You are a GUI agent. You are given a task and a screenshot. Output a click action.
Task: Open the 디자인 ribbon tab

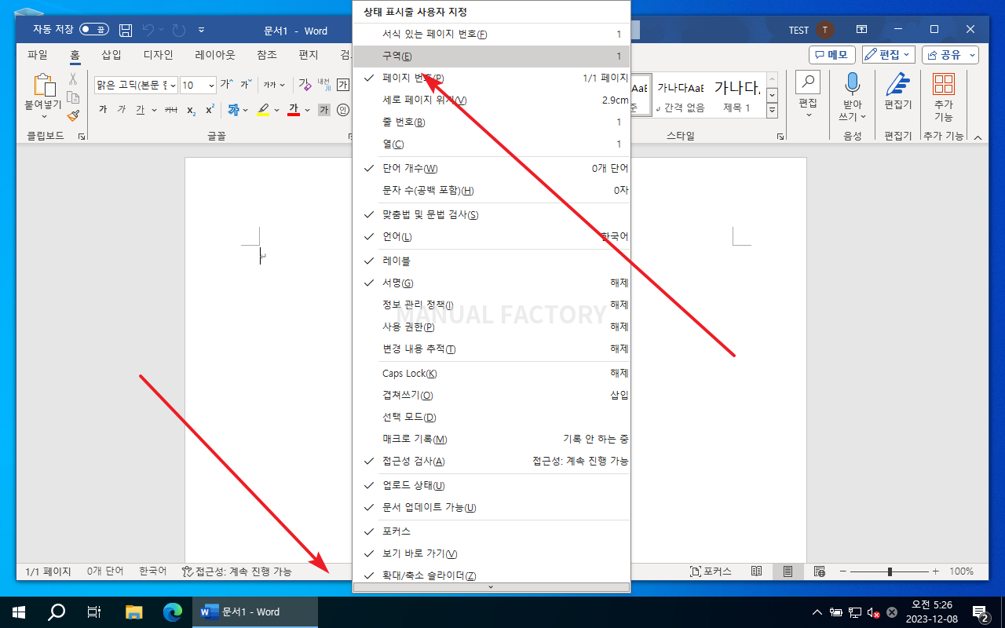click(x=159, y=55)
